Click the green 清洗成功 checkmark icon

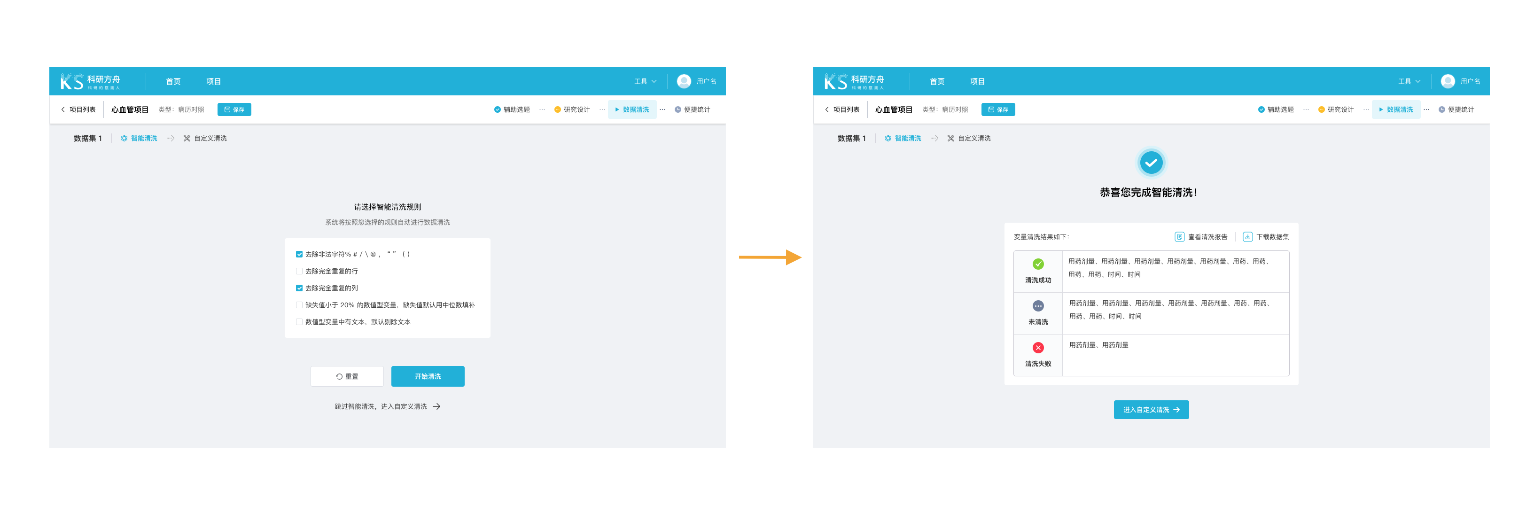[x=1038, y=264]
